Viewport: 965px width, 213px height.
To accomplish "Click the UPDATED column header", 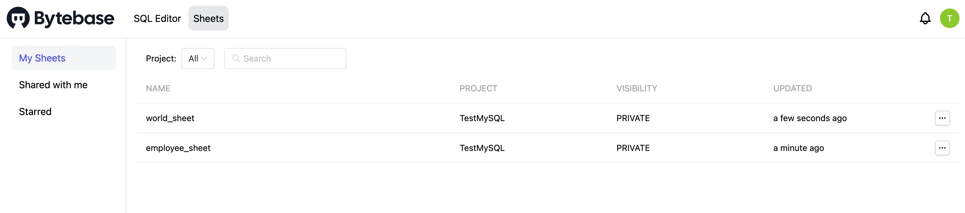I will coord(792,89).
